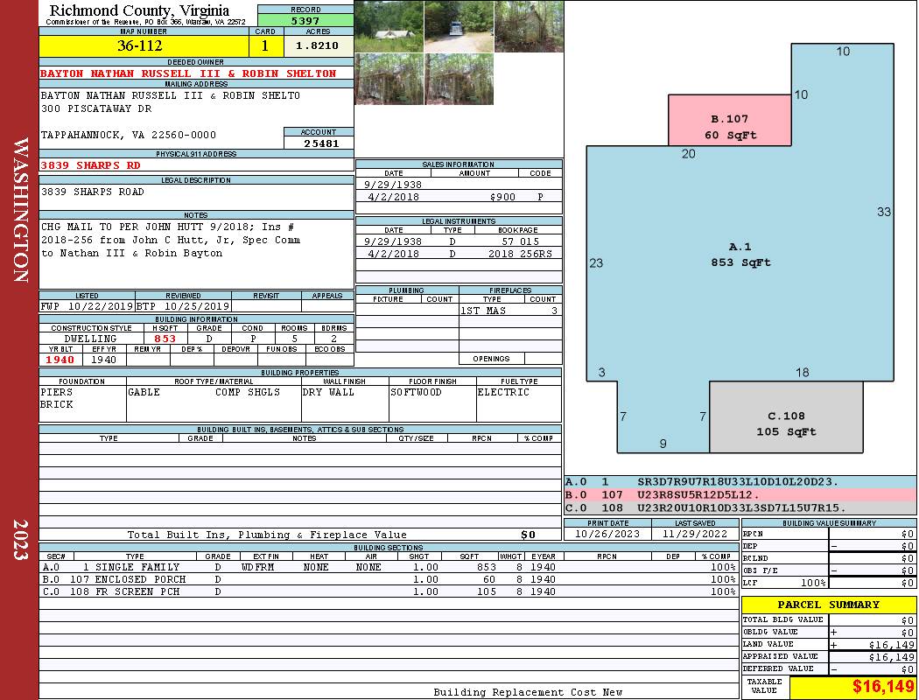Click legal instrument bookpage 57 015

click(519, 241)
